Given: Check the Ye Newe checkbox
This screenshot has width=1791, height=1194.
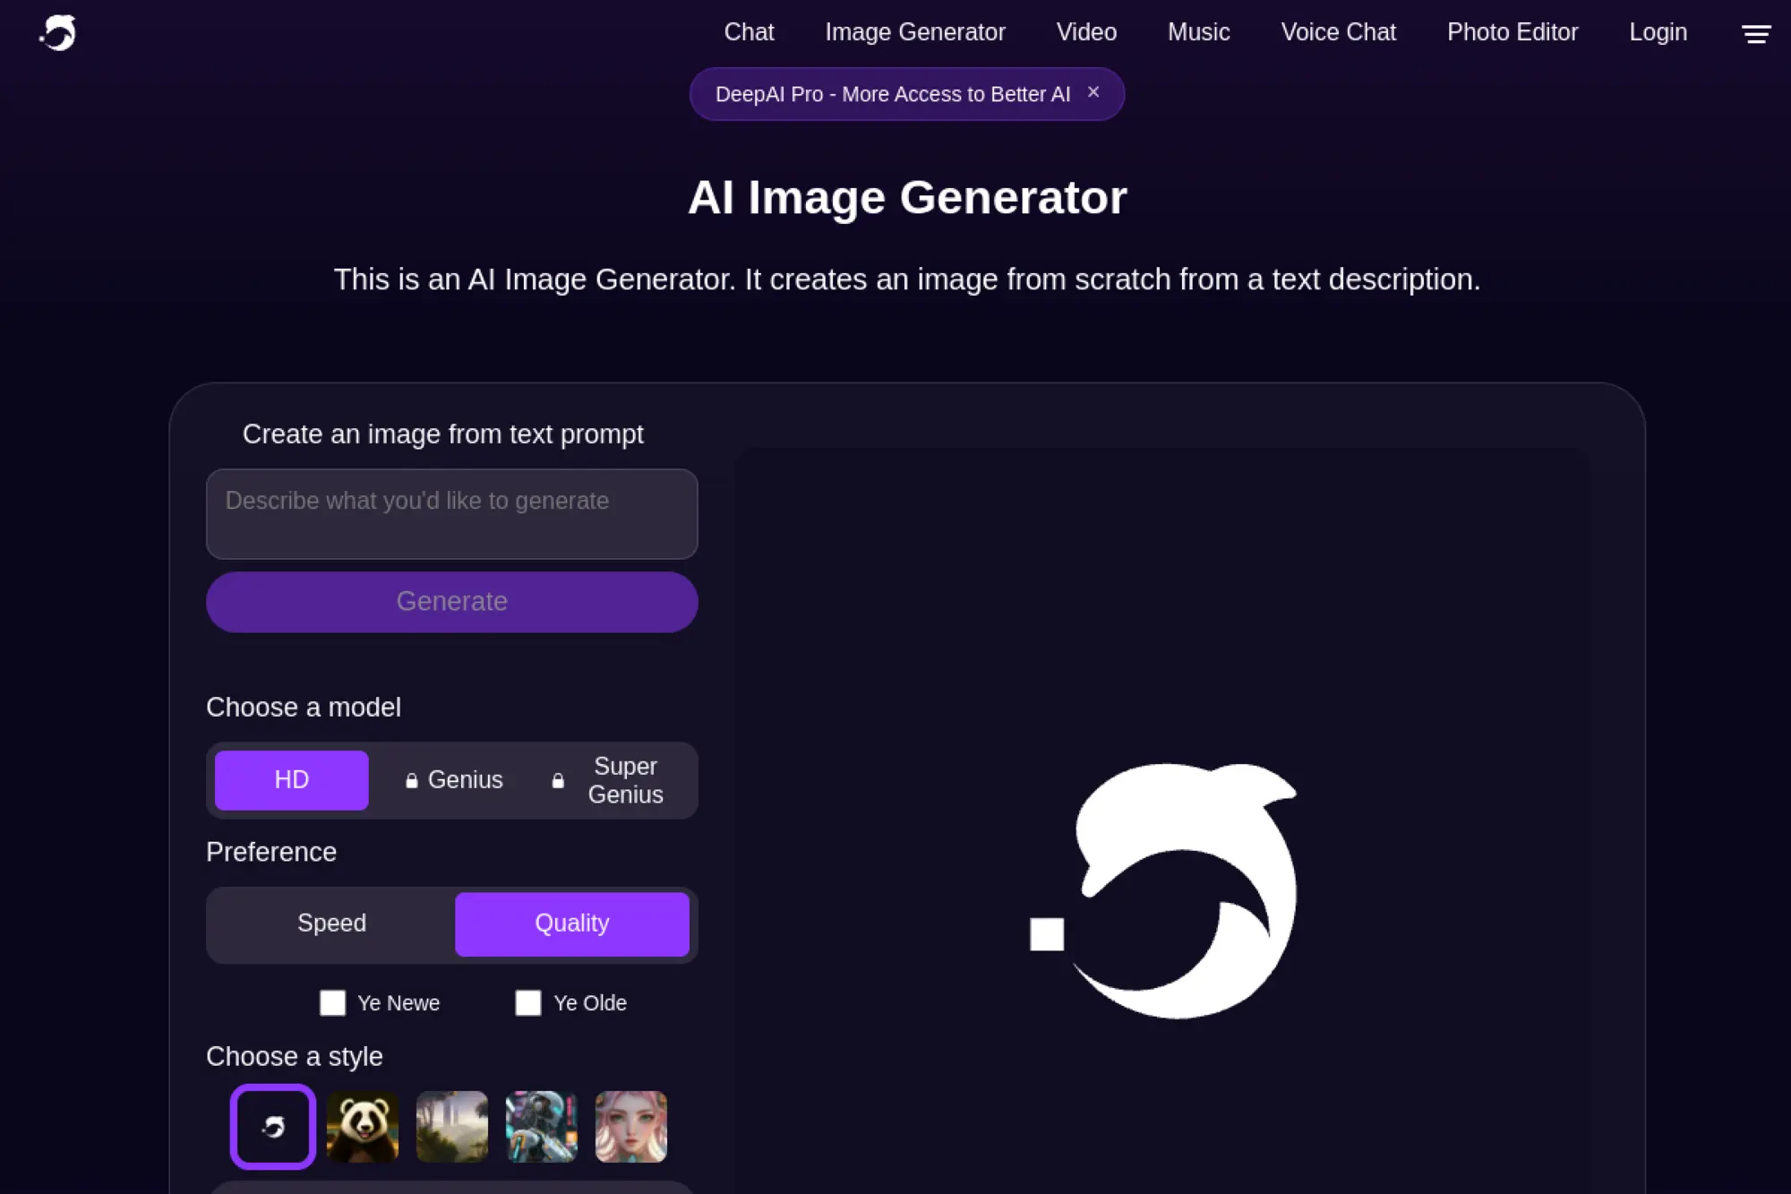Looking at the screenshot, I should [x=332, y=1003].
